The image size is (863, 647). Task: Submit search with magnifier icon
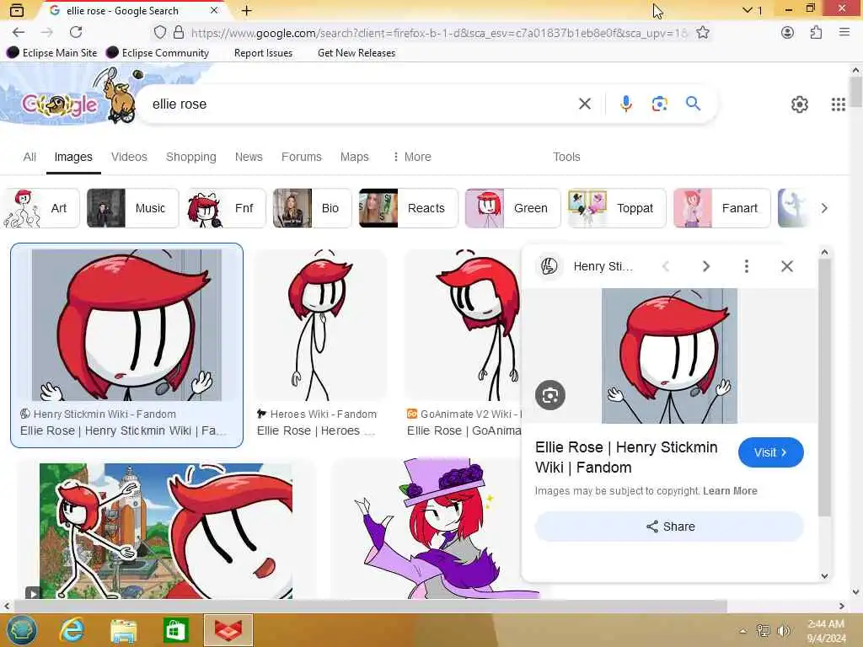pyautogui.click(x=693, y=104)
